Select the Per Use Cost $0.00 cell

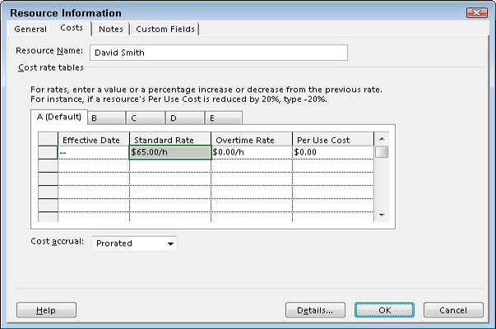331,152
